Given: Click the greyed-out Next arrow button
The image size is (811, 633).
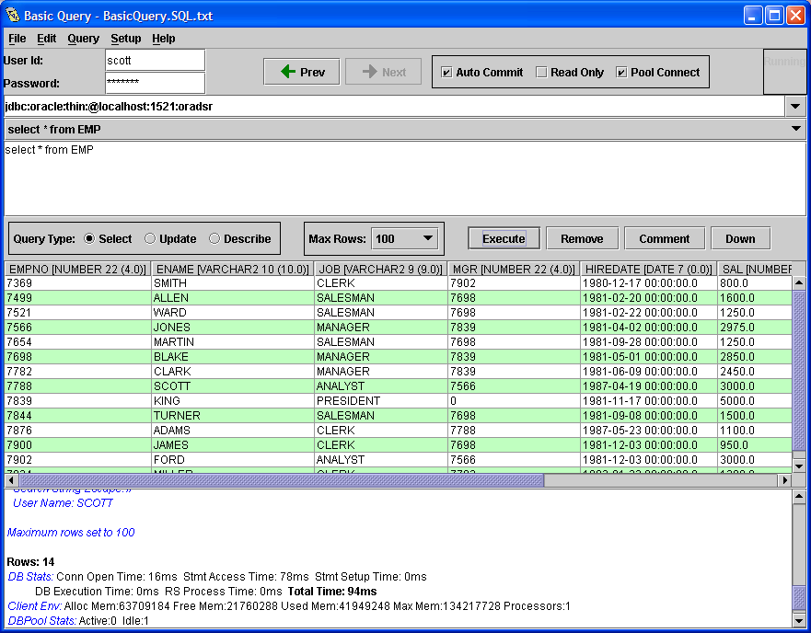Looking at the screenshot, I should click(383, 72).
